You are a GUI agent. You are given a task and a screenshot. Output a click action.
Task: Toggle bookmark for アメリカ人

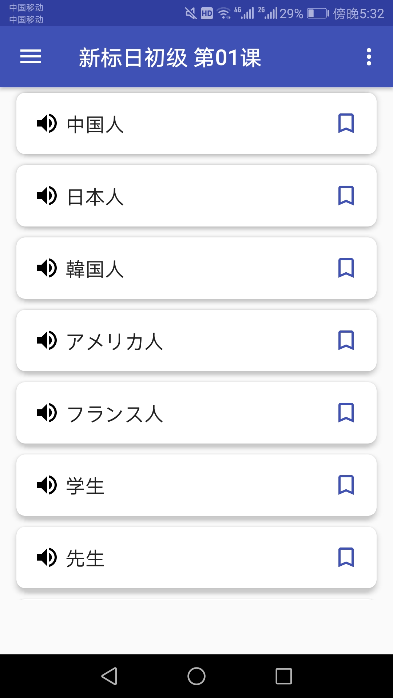(x=346, y=340)
